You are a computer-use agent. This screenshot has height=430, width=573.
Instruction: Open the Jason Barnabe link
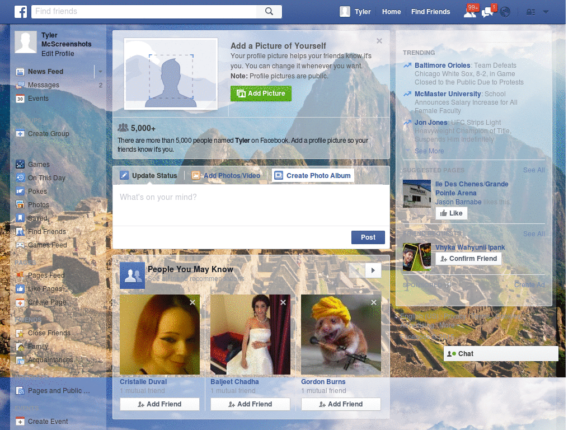tap(458, 202)
